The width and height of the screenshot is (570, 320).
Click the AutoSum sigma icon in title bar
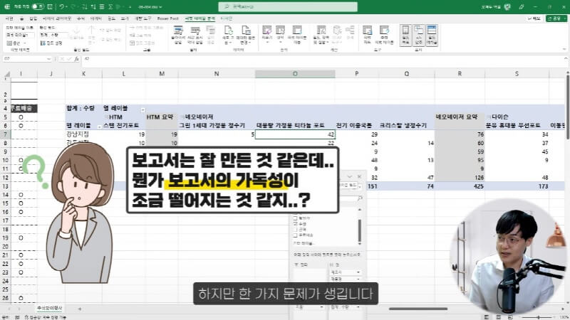pos(111,6)
